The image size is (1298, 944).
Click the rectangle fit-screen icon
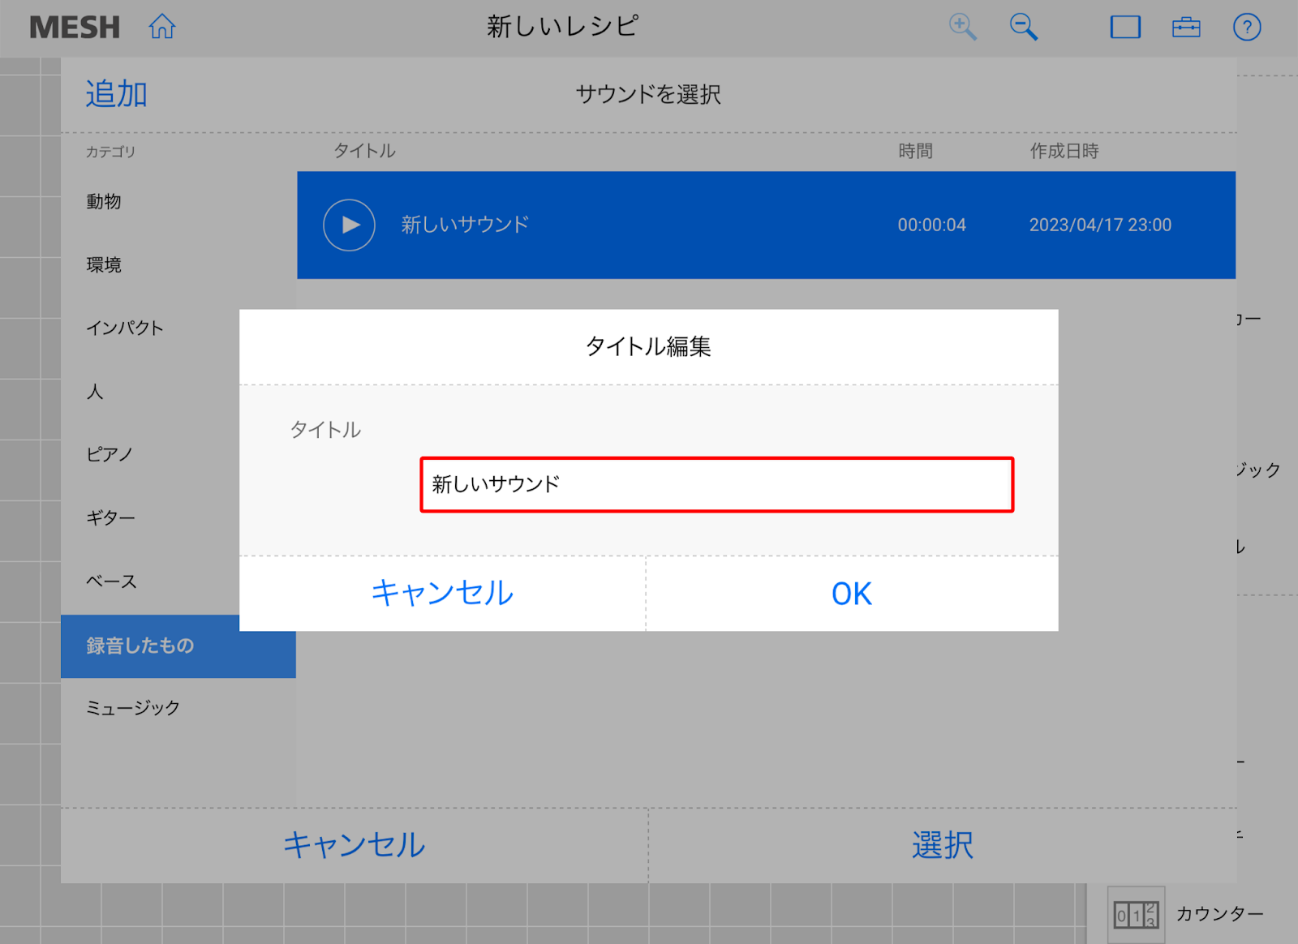1125,27
